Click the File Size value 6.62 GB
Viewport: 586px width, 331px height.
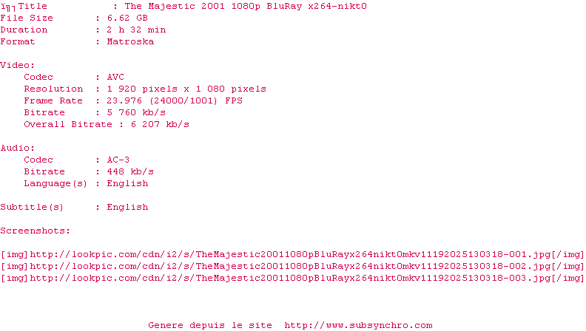[127, 18]
